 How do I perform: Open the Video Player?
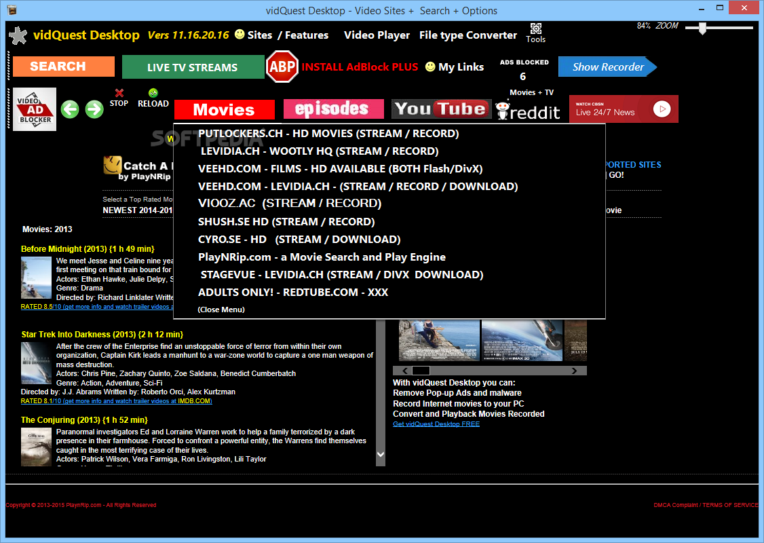tap(377, 35)
